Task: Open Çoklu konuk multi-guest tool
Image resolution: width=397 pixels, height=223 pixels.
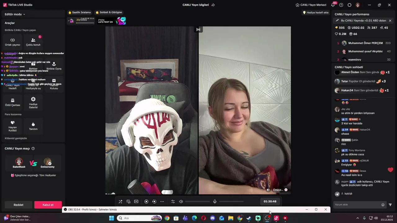Action: [x=33, y=42]
